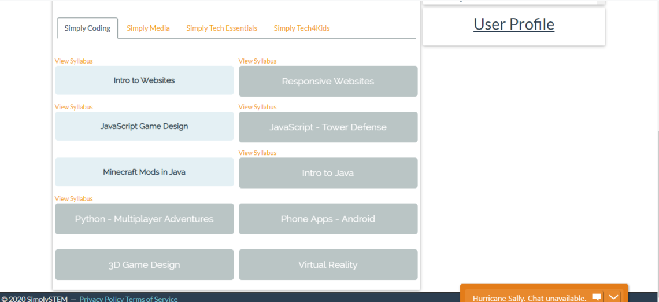Open the Phone Apps - Android course
This screenshot has width=659, height=302.
(328, 219)
